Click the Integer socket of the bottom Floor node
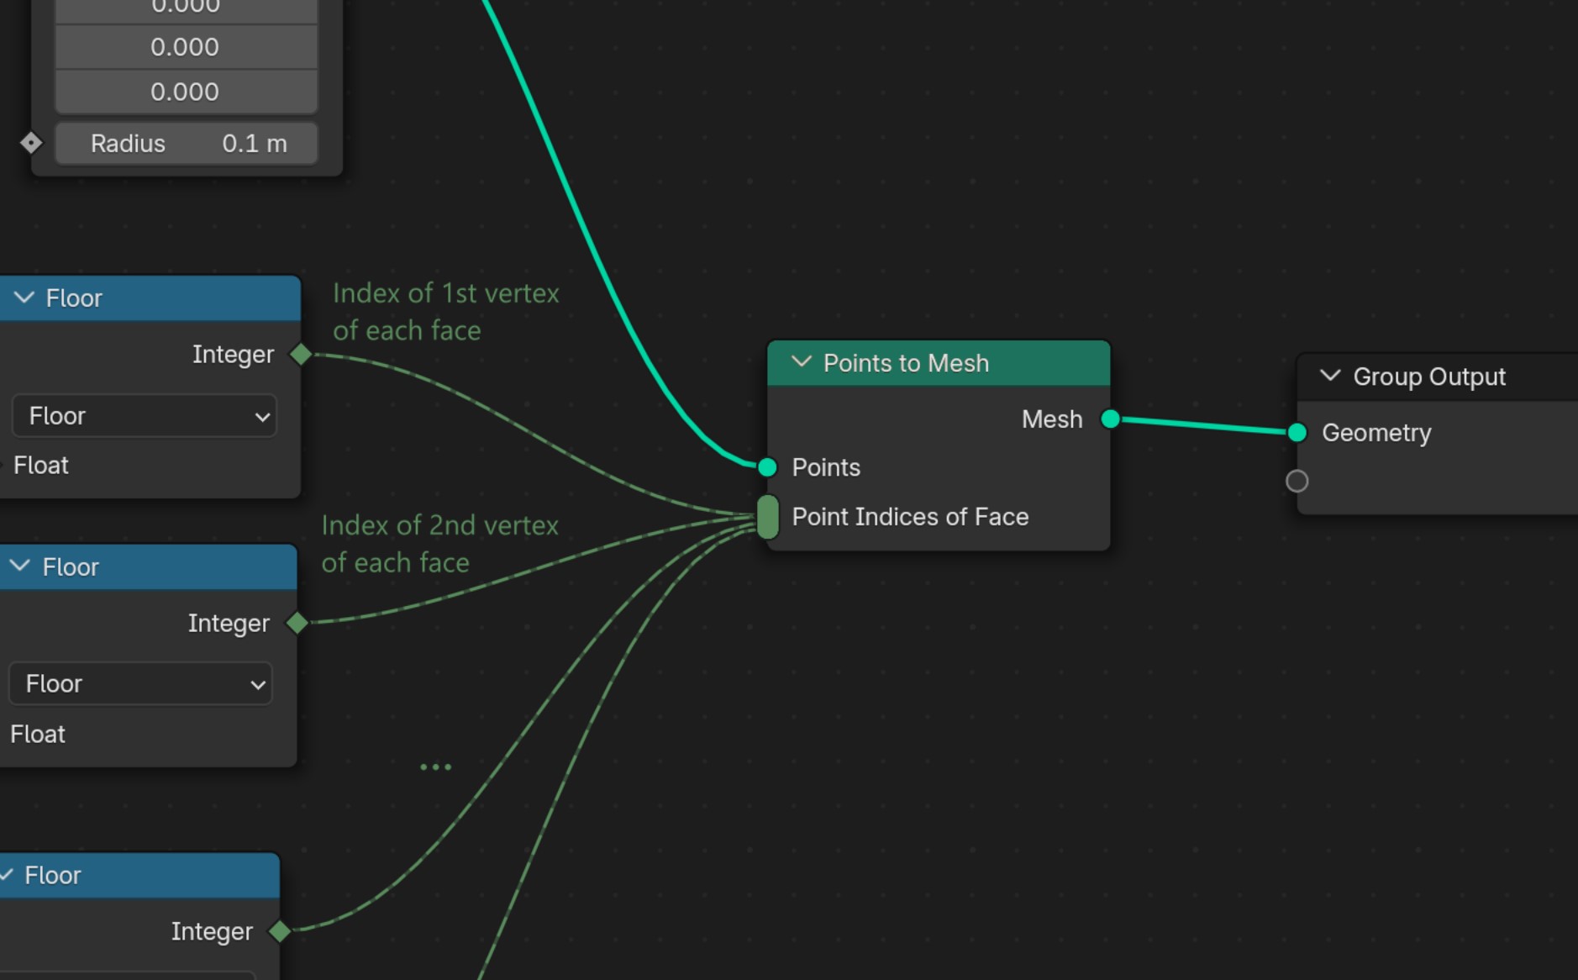 pyautogui.click(x=280, y=930)
